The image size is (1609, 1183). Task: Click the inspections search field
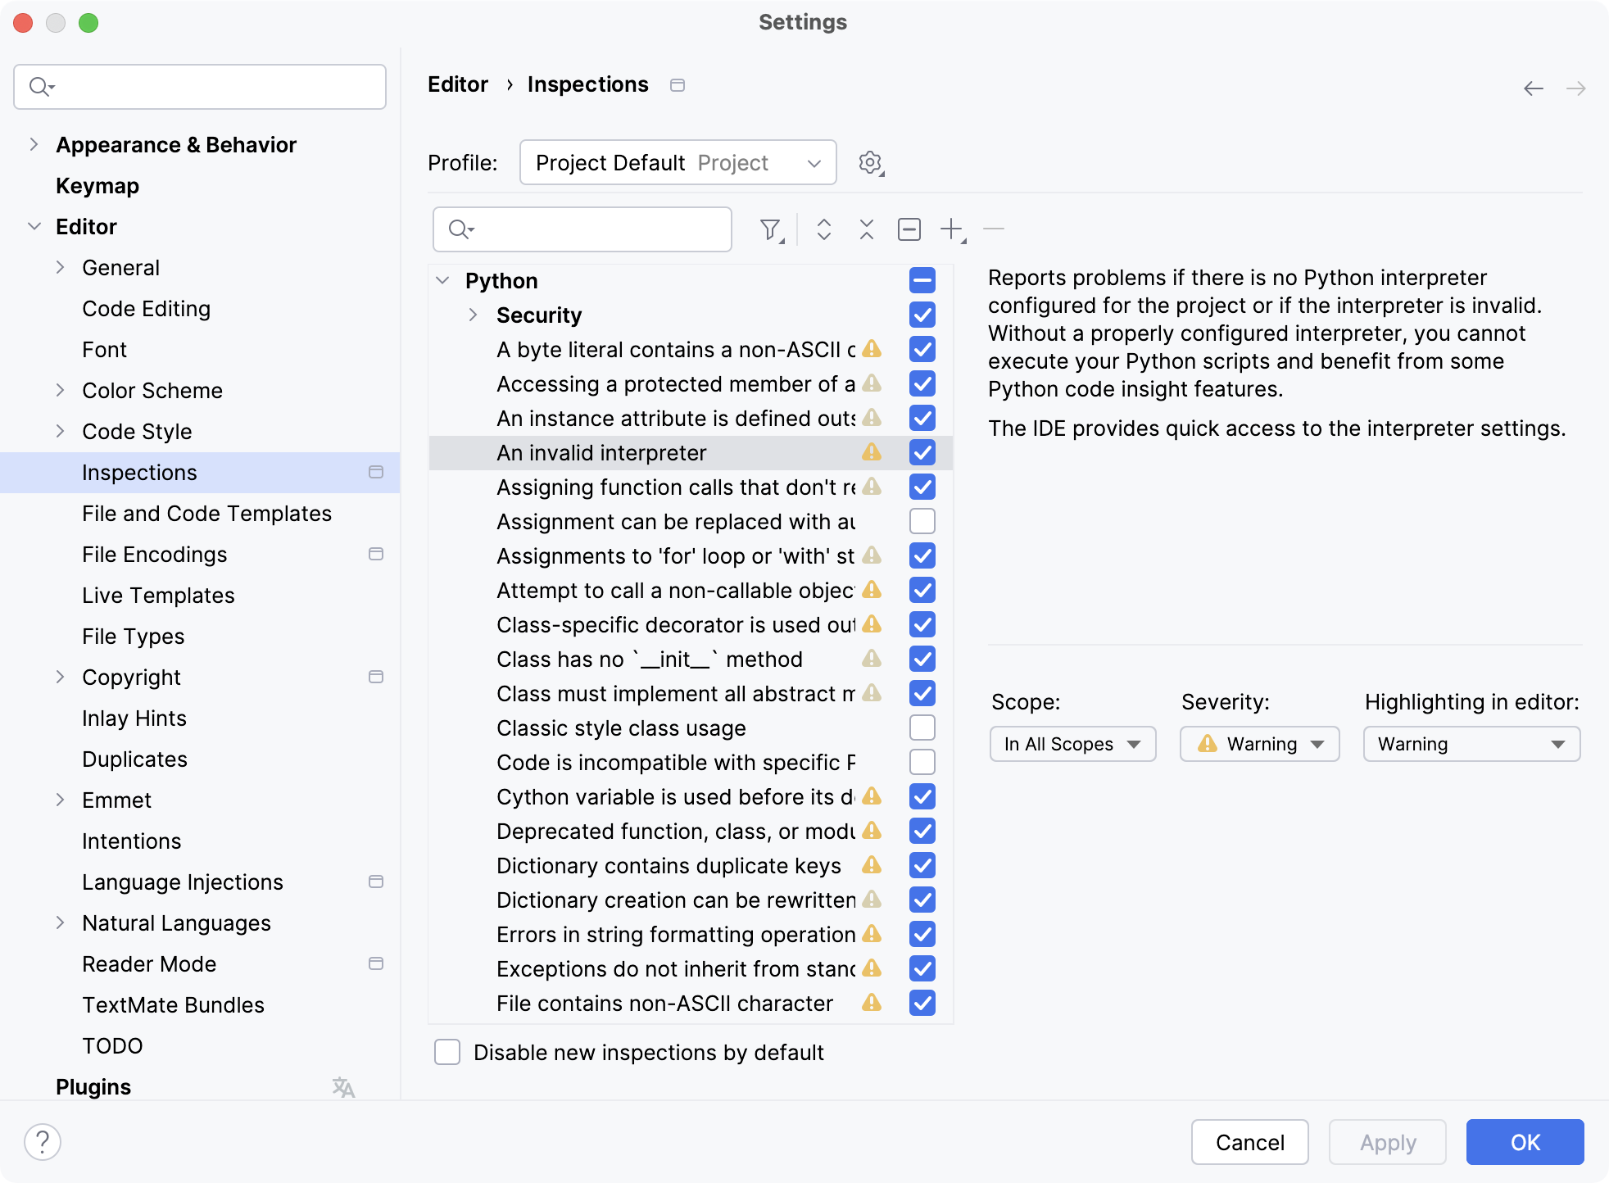(x=582, y=229)
